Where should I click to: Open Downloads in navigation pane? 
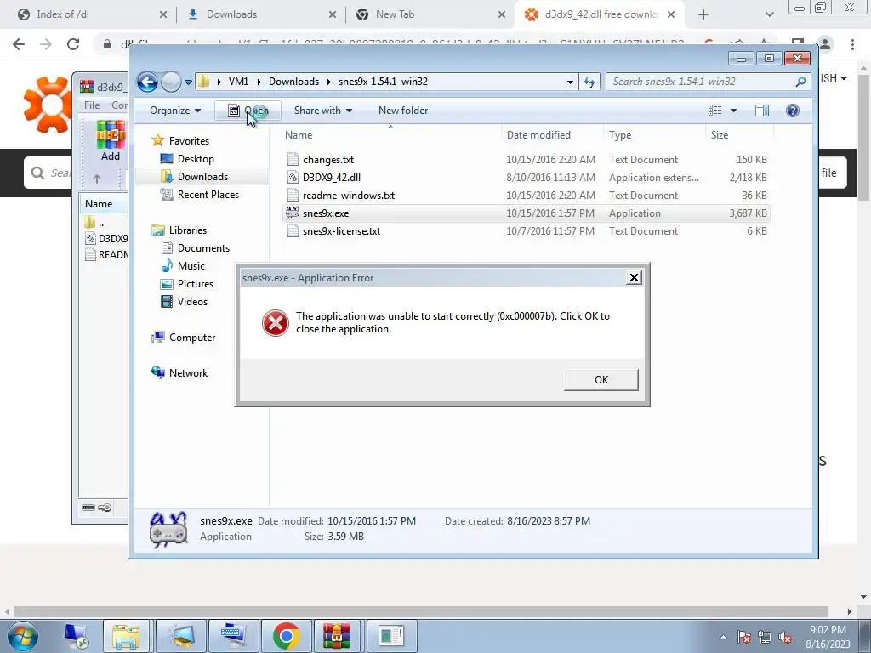(x=202, y=177)
